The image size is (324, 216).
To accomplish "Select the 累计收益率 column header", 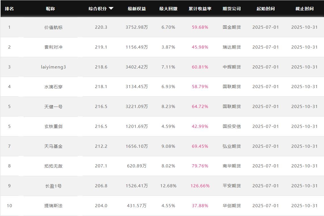I will pos(200,9).
